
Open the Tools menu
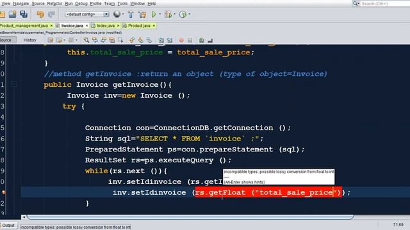click(122, 4)
